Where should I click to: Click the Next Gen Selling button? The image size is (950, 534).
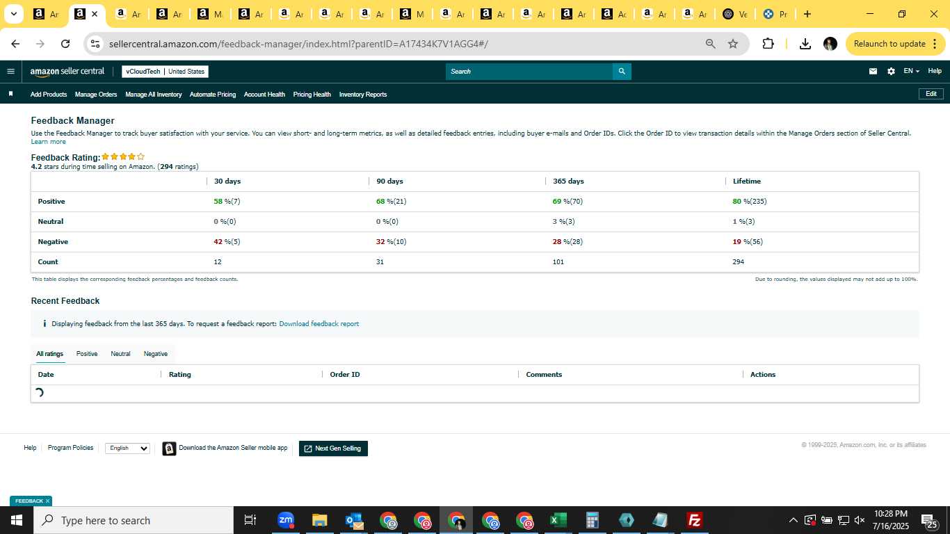[x=333, y=448]
